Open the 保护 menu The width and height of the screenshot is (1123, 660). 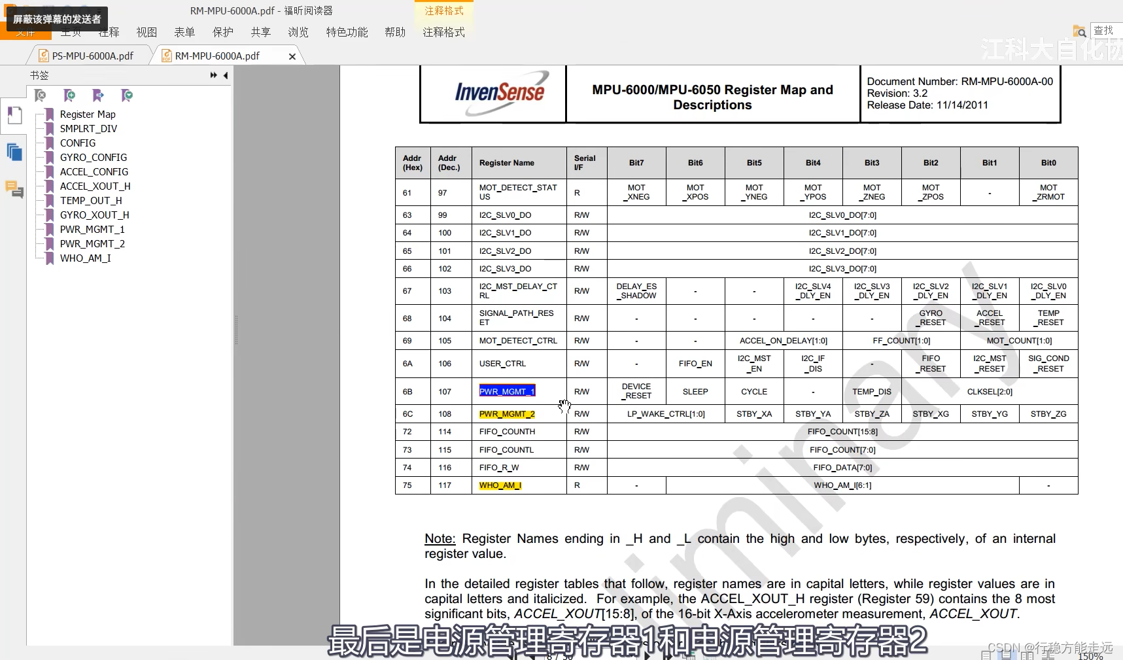[222, 32]
